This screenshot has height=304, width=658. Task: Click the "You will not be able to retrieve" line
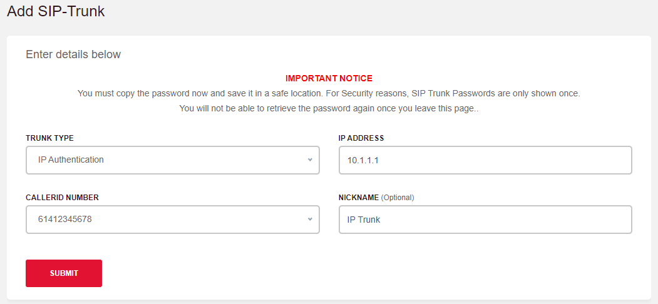(x=329, y=108)
